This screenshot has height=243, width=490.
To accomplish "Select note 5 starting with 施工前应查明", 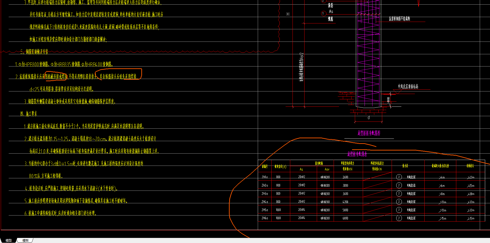I will (76, 201).
